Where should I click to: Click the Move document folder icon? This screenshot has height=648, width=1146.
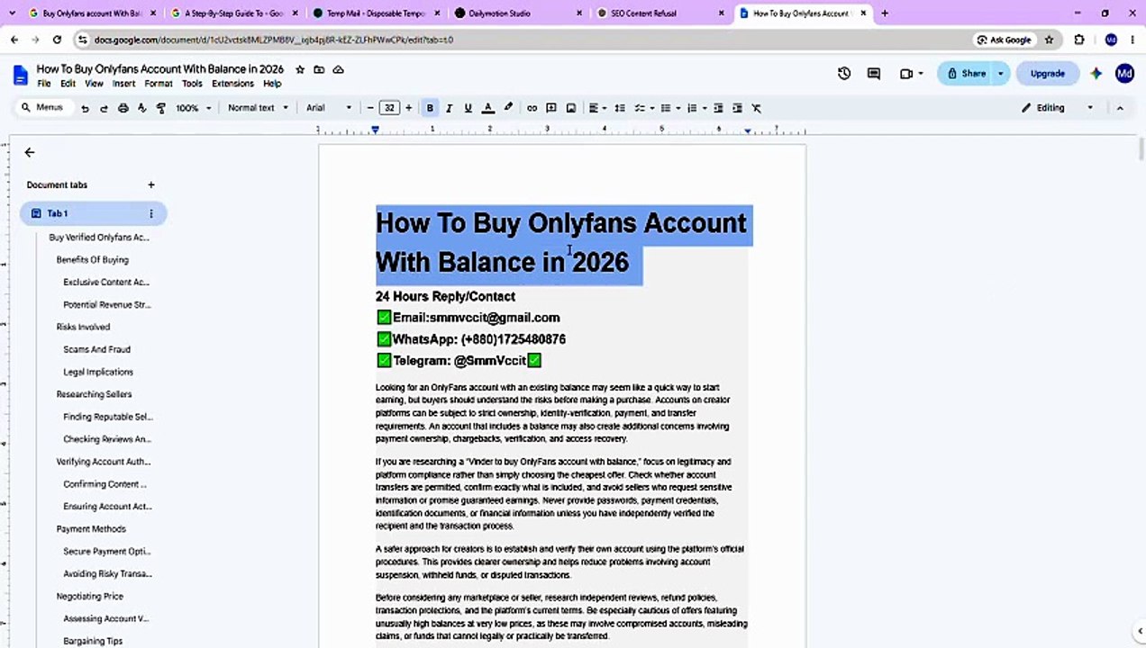(x=319, y=69)
